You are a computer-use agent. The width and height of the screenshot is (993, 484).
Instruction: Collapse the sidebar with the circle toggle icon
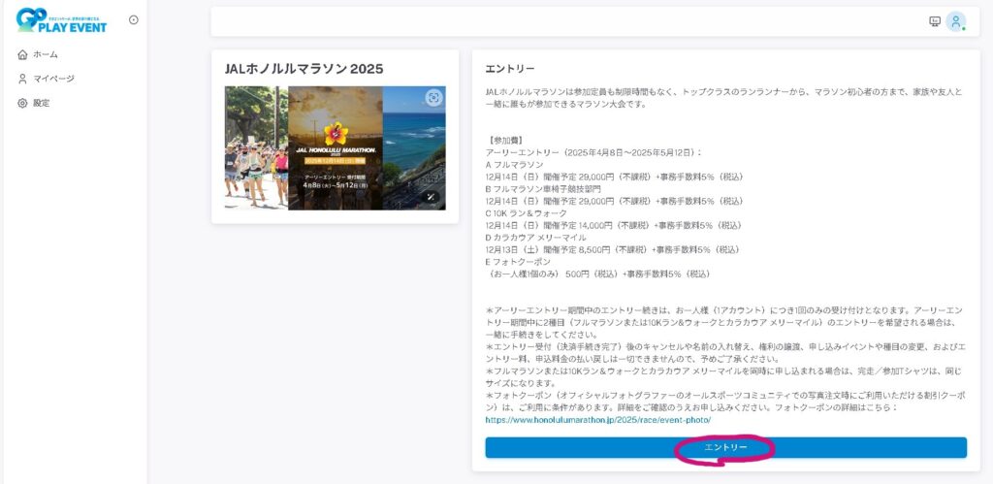(x=134, y=19)
